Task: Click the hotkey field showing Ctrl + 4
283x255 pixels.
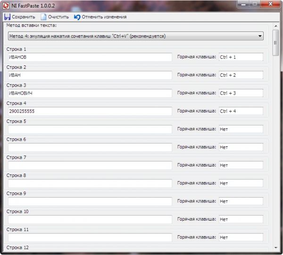Action: tap(241, 111)
